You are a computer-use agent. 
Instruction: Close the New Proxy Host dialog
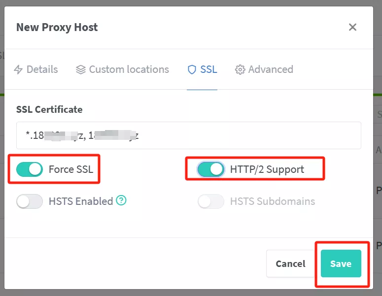coord(352,27)
